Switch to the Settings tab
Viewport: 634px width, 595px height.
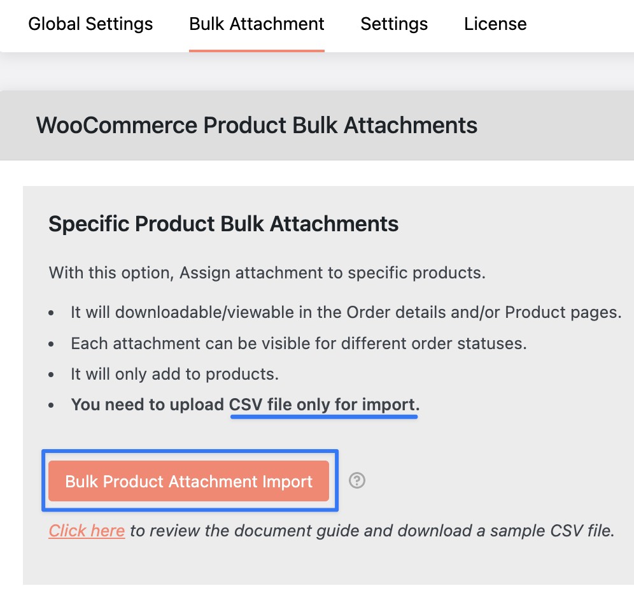point(394,24)
